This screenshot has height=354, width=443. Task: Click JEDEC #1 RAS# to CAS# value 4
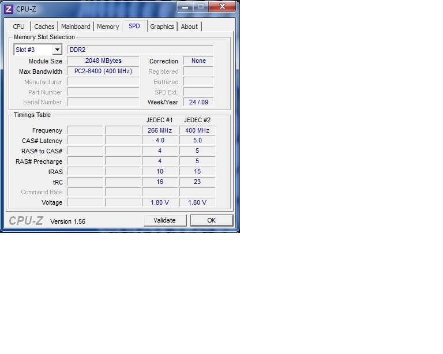pos(160,150)
